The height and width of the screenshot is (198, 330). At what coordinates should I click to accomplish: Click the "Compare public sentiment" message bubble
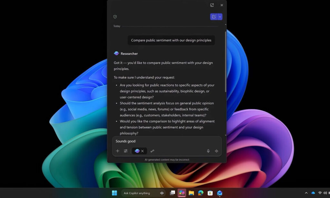point(171,40)
